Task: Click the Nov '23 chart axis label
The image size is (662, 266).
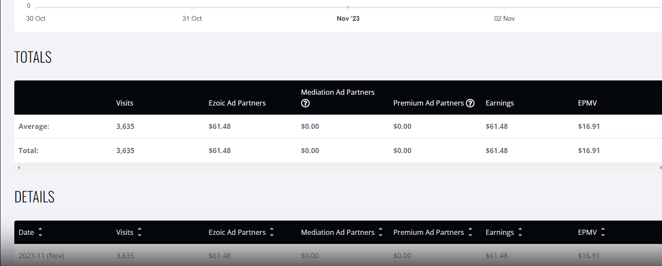Action: click(x=348, y=19)
